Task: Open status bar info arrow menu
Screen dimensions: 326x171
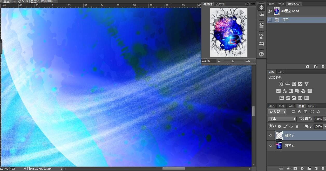Action: [x=62, y=169]
